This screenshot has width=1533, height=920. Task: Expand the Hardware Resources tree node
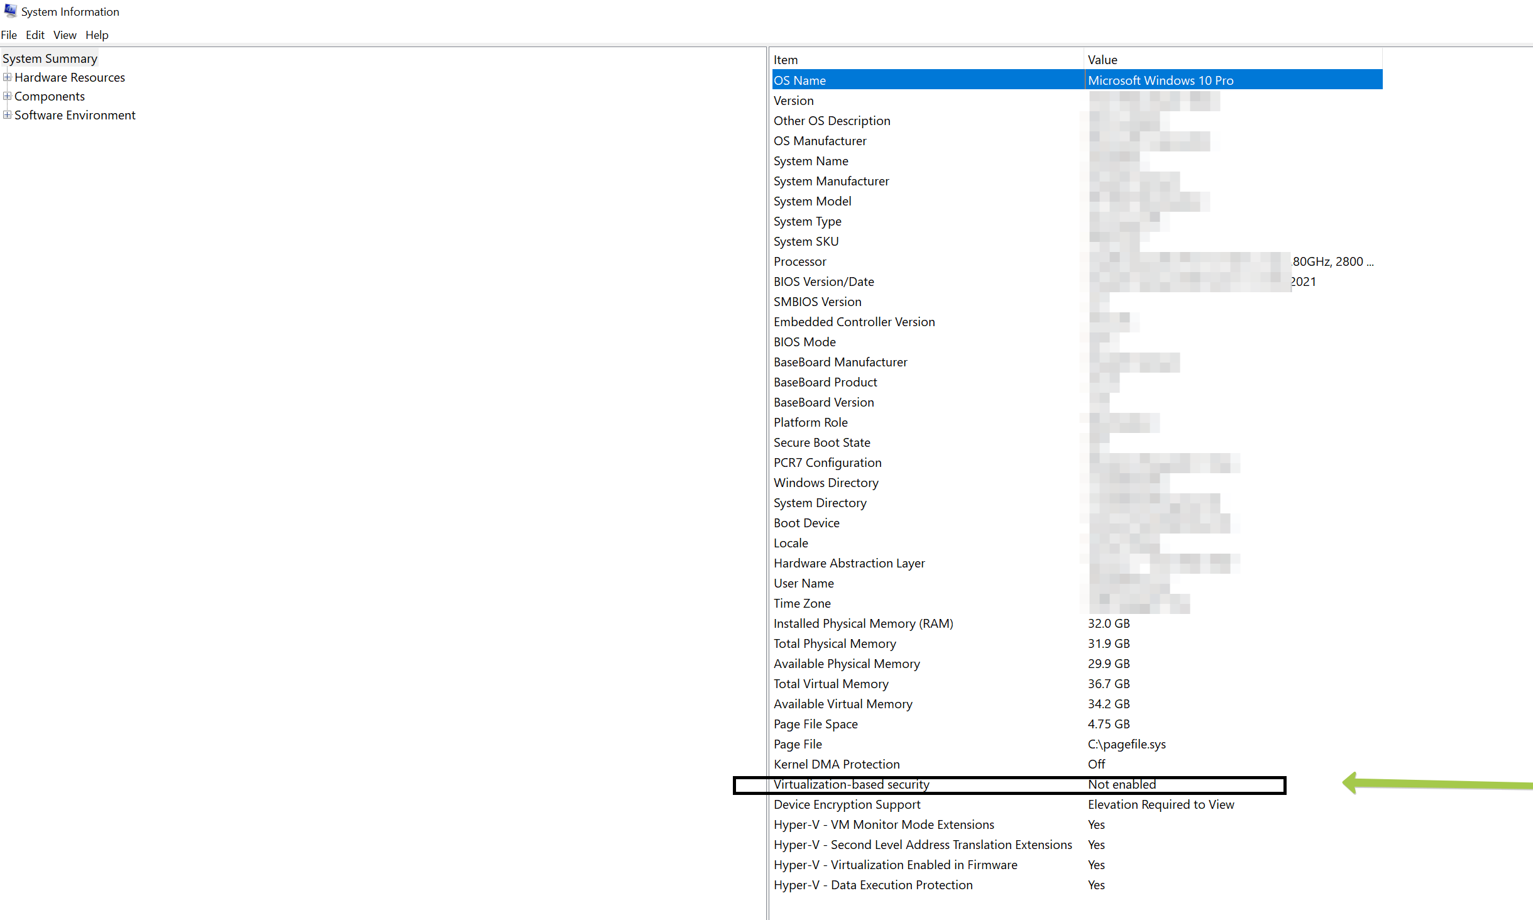click(x=7, y=77)
